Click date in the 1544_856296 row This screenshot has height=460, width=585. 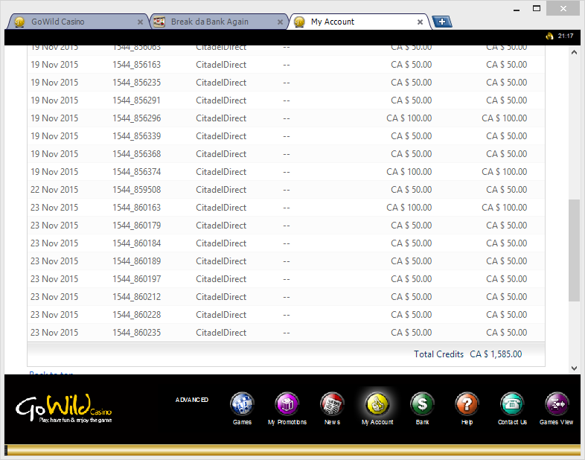54,118
